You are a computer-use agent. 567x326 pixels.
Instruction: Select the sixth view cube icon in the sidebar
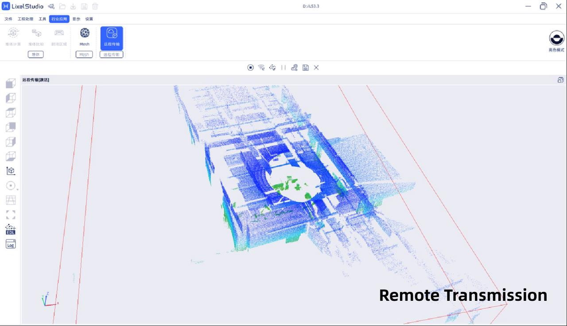coord(11,156)
